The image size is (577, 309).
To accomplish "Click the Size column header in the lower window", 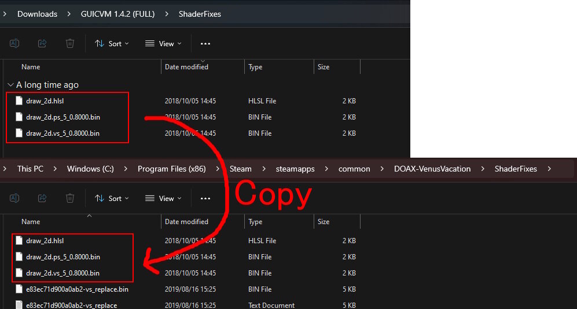I will point(324,222).
